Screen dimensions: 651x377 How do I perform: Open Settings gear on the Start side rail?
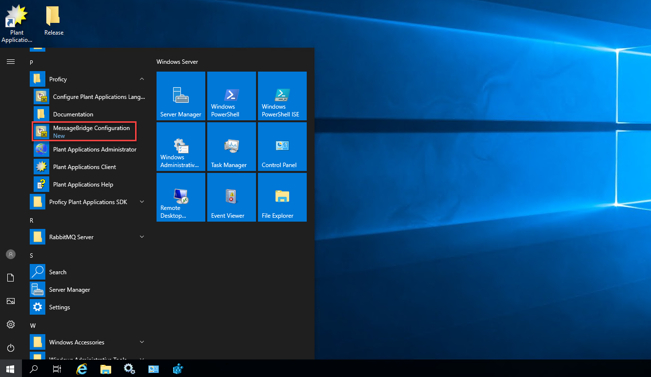pyautogui.click(x=11, y=324)
